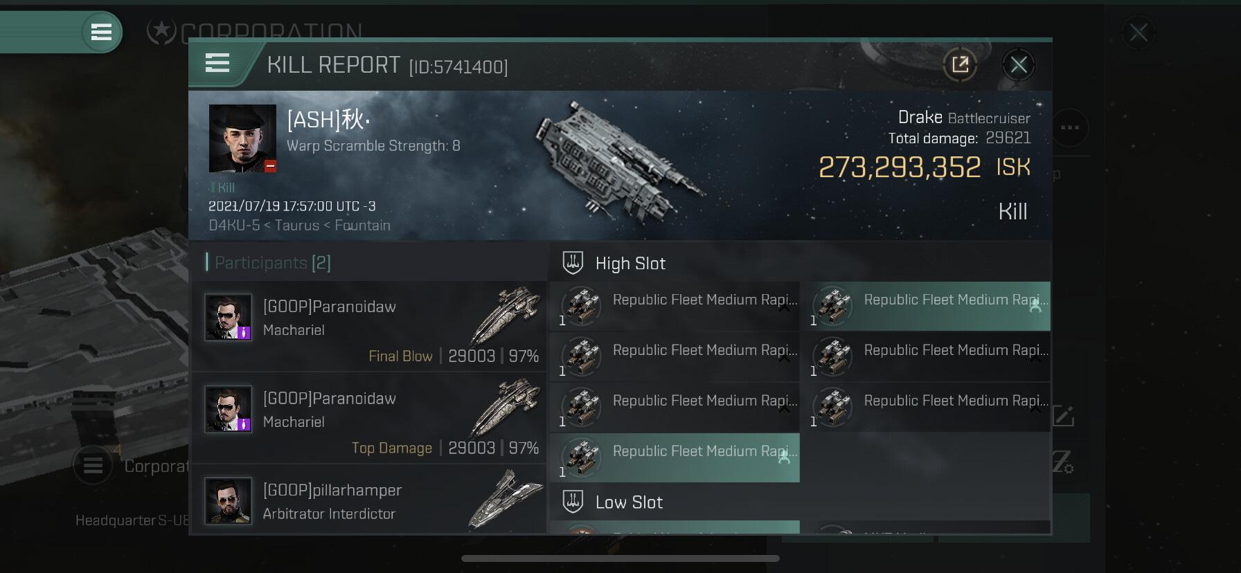Open the three-dots more options button

point(1070,128)
